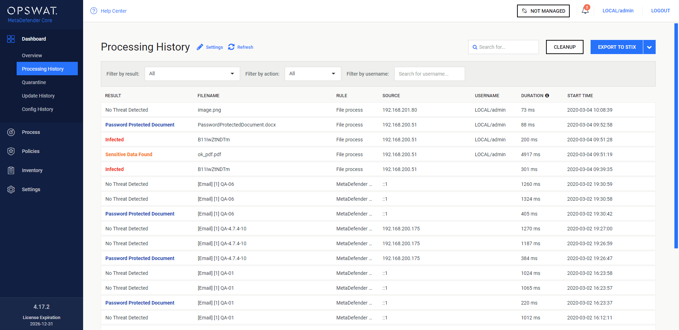Viewport: 679px width, 330px height.
Task: Click the Policies shield icon
Action: coord(11,151)
